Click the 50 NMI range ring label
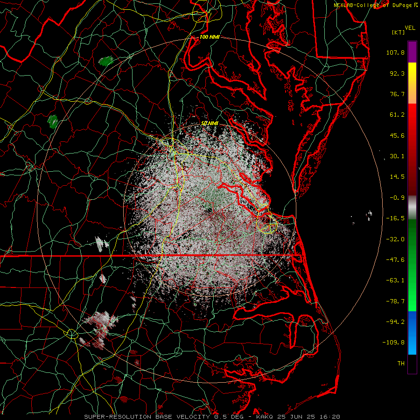The image size is (420, 420). 210,123
